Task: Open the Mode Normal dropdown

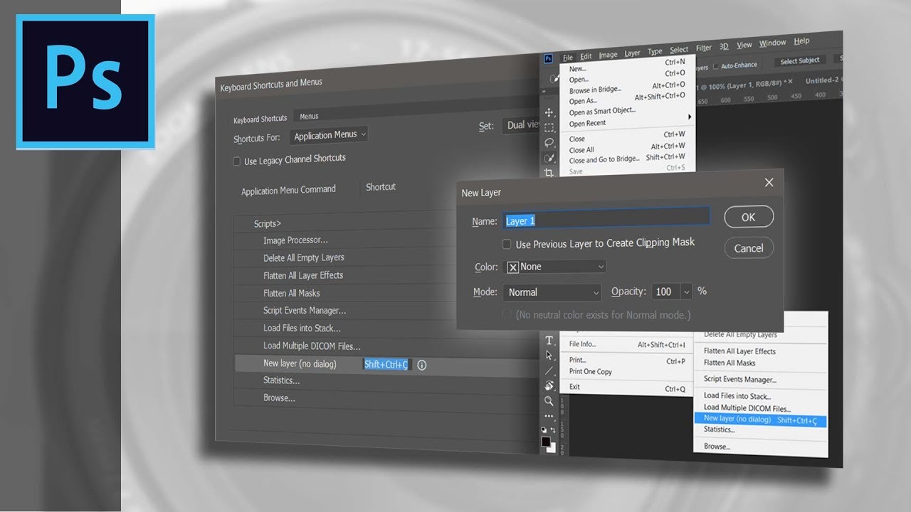Action: click(553, 292)
